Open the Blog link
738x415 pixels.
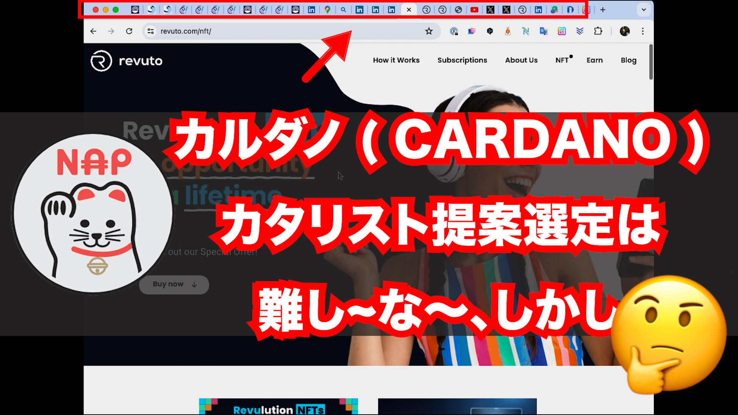tap(628, 60)
